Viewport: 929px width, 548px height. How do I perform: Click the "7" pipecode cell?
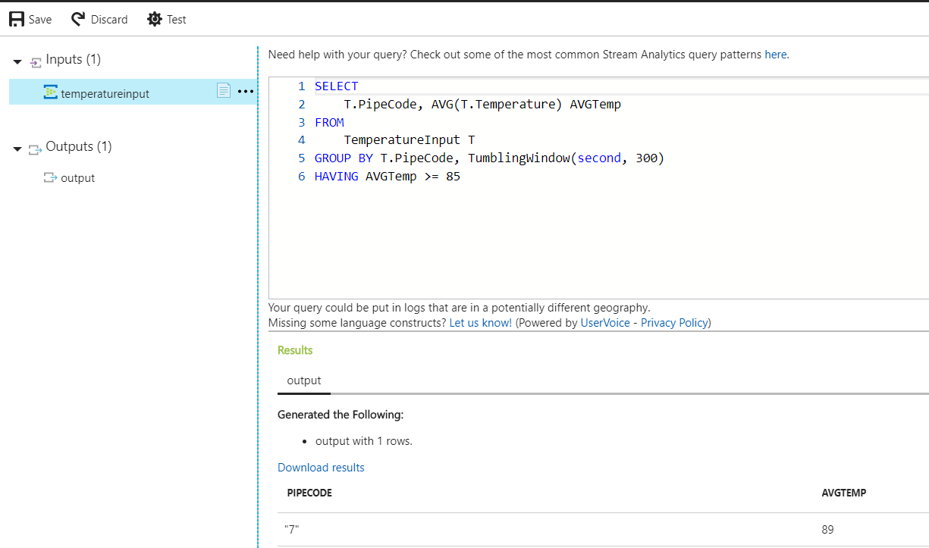click(x=292, y=530)
